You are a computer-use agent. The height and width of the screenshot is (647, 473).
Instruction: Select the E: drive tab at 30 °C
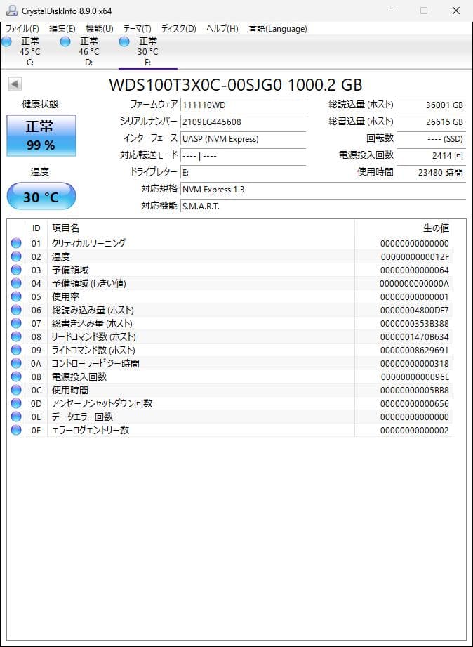tap(147, 51)
